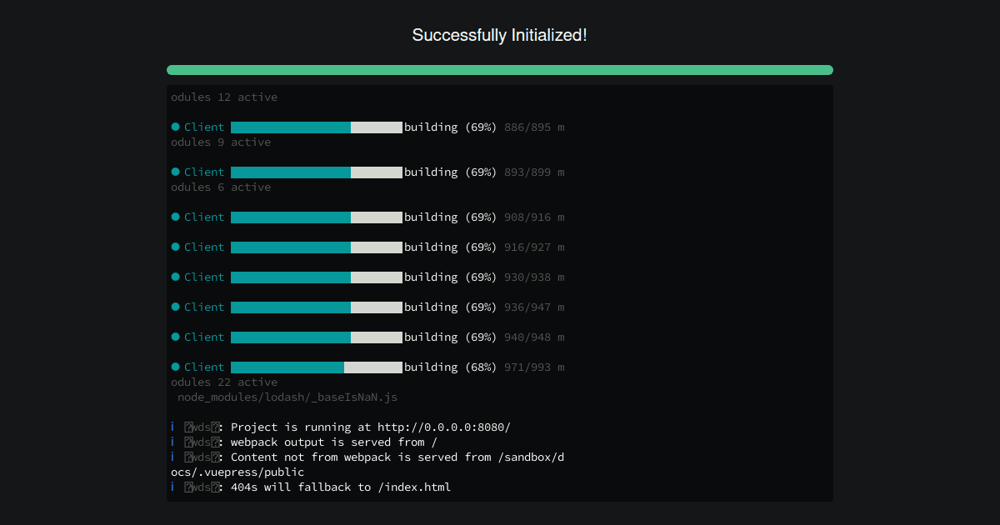Click the info icon on the webpack output line
Screen dimensions: 1000x525
(x=172, y=442)
